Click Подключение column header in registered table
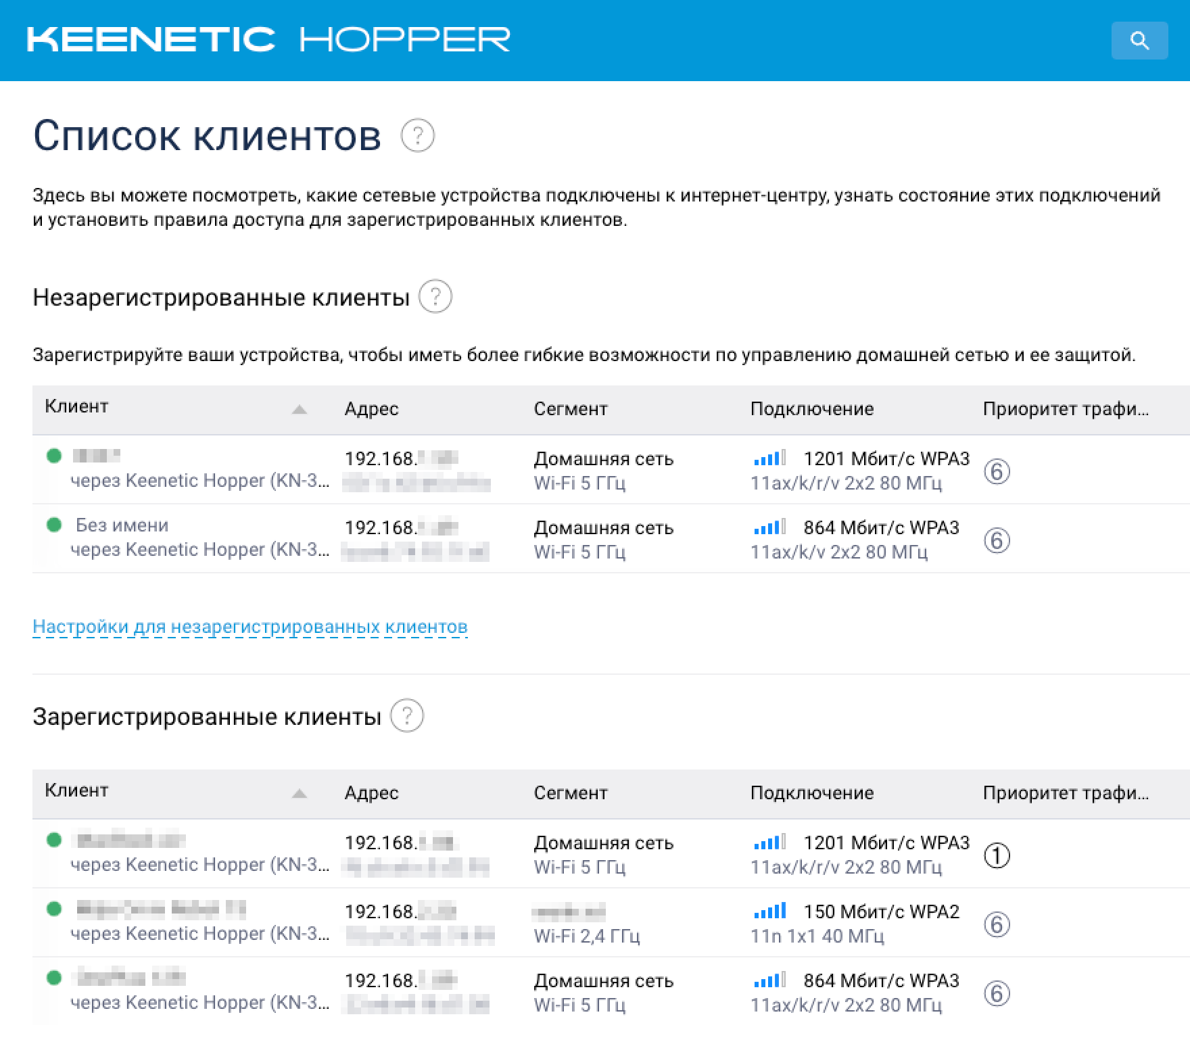1190x1044 pixels. [812, 793]
